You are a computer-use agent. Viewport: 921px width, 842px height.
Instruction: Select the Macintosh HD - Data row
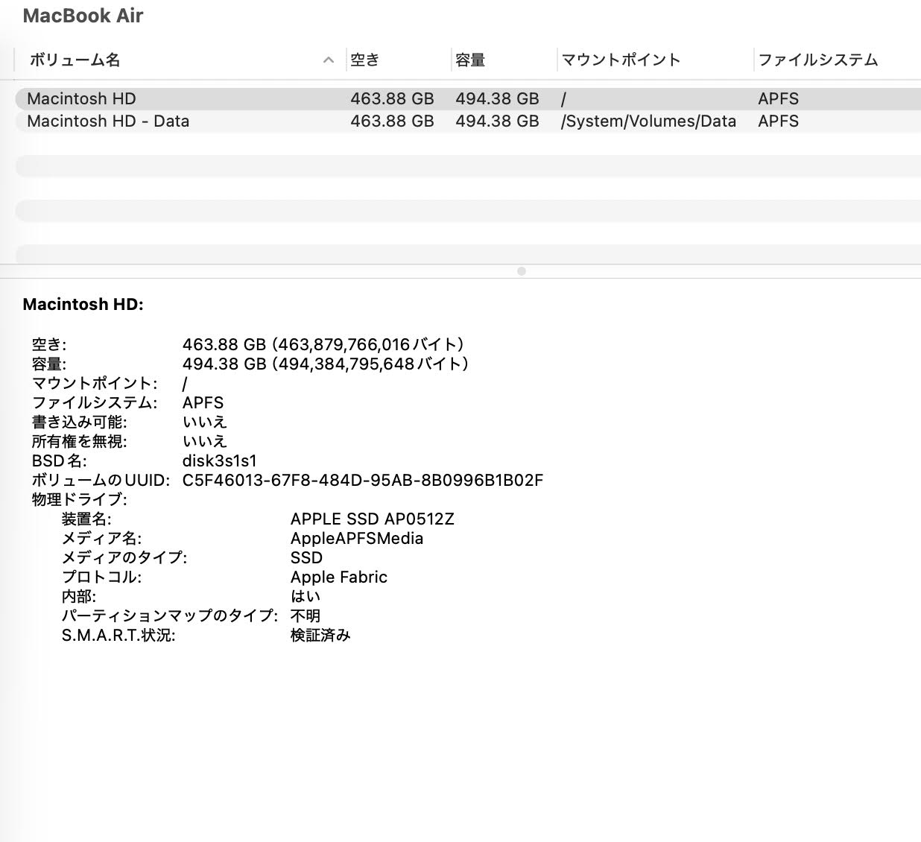point(468,121)
